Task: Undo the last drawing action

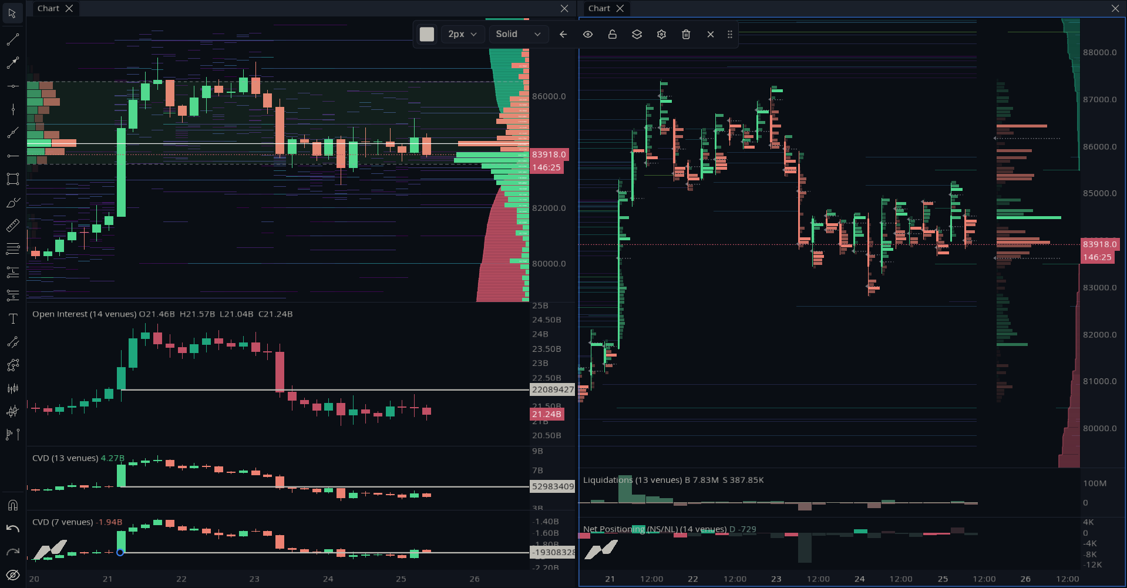Action: [x=12, y=529]
